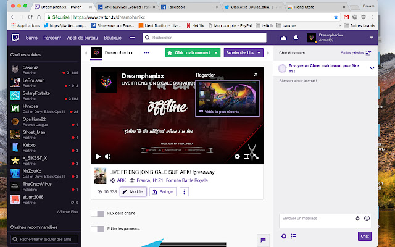
Task: Click the Modifier stream info button
Action: point(133,192)
